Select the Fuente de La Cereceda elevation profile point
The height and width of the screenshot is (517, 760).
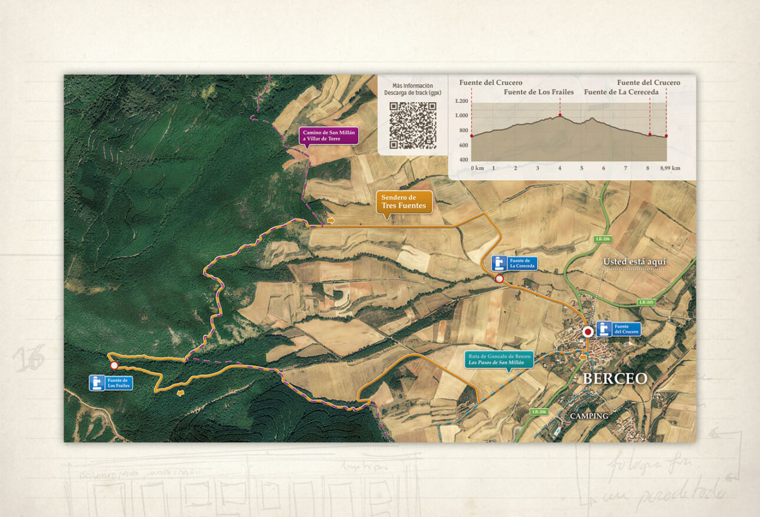point(649,134)
